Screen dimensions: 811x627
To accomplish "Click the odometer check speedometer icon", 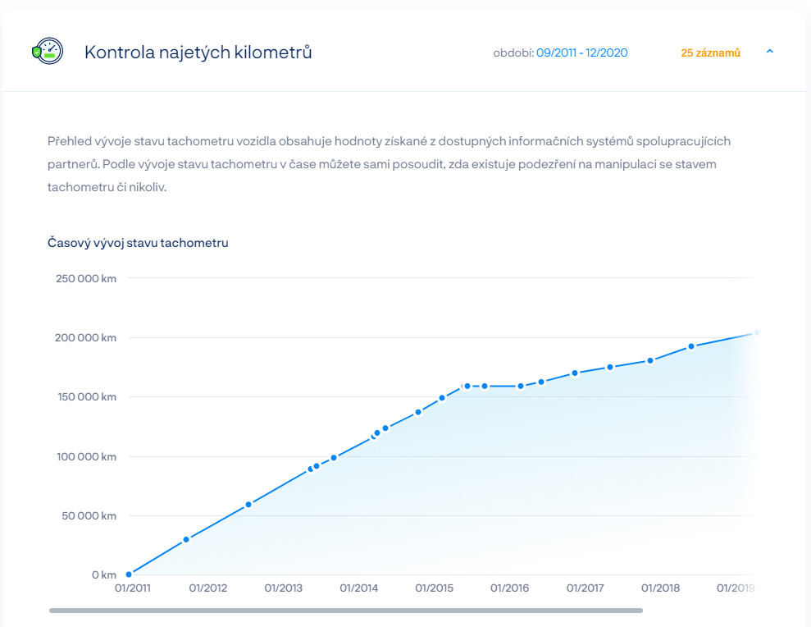I will 48,51.
